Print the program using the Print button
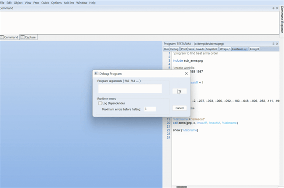This screenshot has height=188, width=284. pos(184,49)
